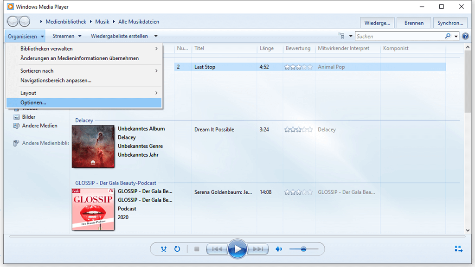
Task: Click the Andere Medien icon in sidebar
Action: [x=16, y=126]
